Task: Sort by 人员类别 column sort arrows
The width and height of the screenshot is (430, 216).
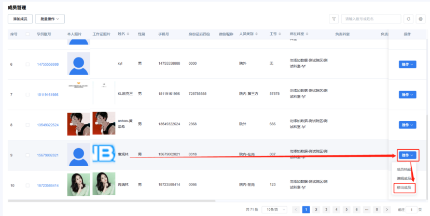Action: (x=256, y=34)
